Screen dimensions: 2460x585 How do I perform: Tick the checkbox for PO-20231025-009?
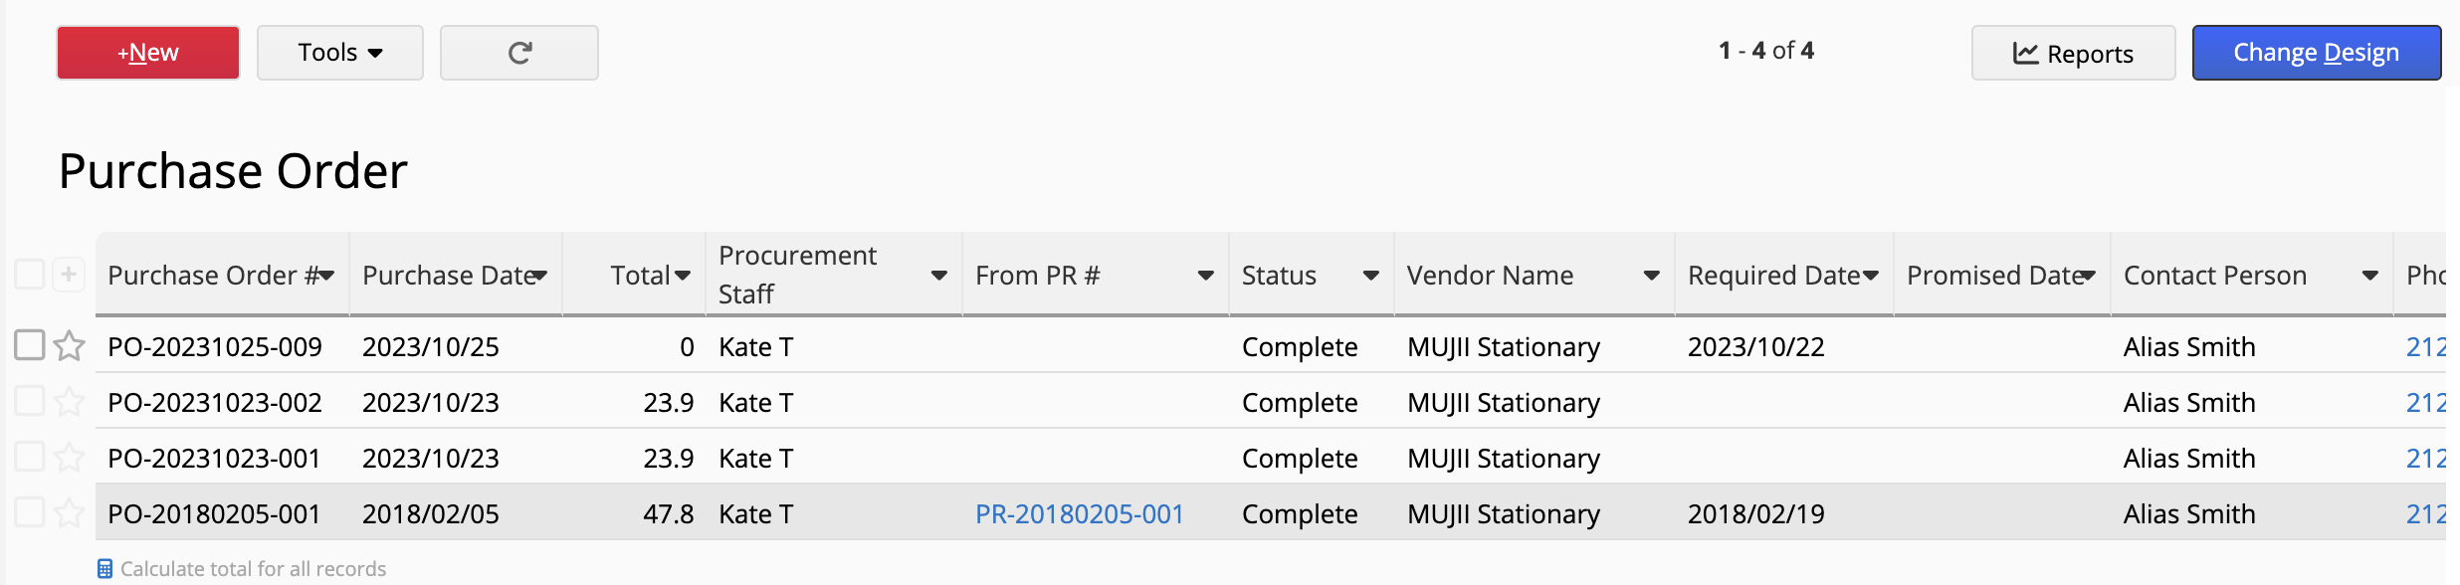(30, 345)
